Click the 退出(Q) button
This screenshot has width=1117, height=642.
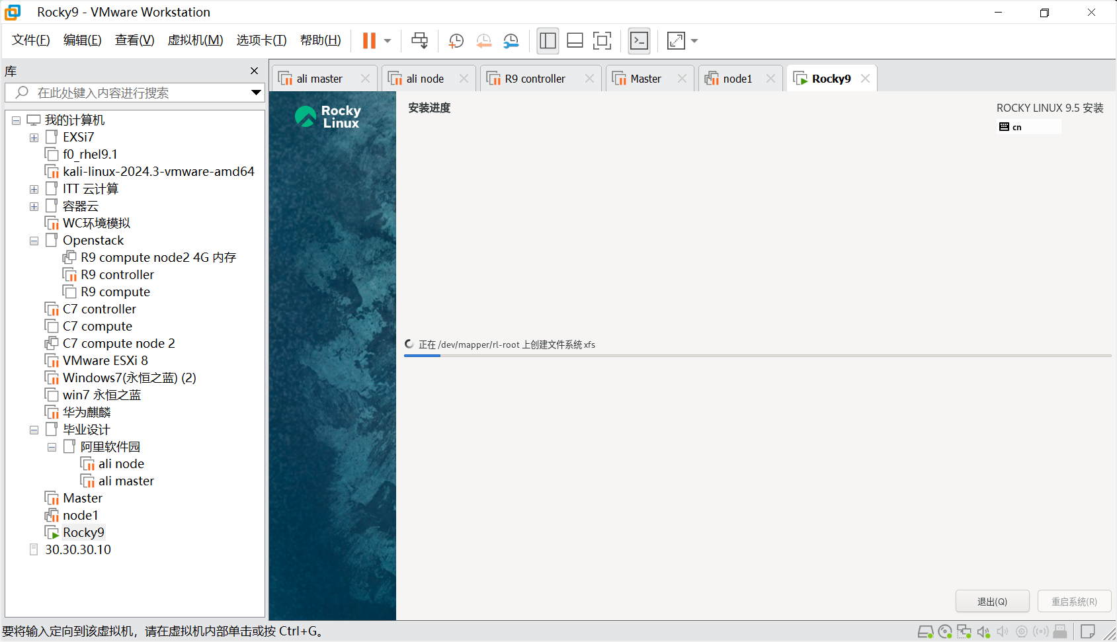992,602
